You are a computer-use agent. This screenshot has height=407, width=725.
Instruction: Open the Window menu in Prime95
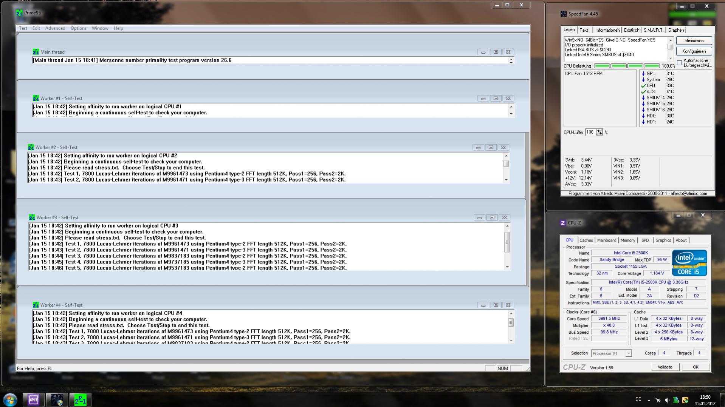100,28
